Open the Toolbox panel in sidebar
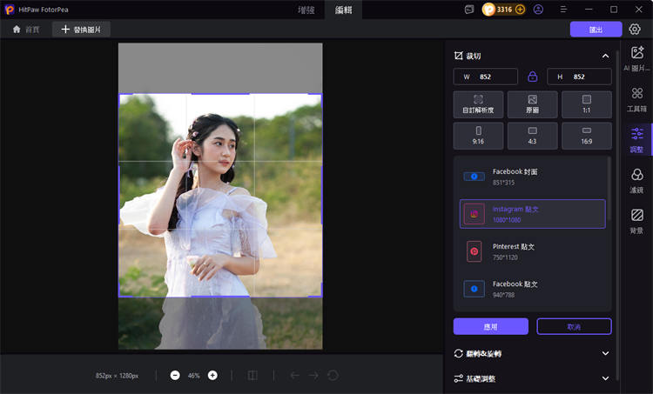This screenshot has height=394, width=653. pyautogui.click(x=636, y=98)
